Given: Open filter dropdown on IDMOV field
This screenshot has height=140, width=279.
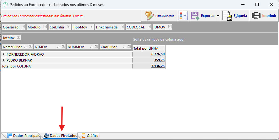Looking at the screenshot, I should click(170, 27).
